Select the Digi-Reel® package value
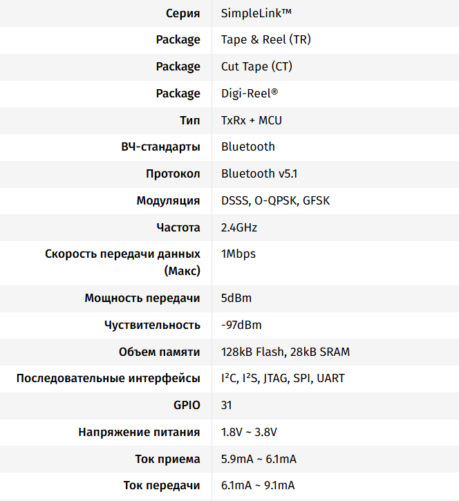 pyautogui.click(x=250, y=93)
